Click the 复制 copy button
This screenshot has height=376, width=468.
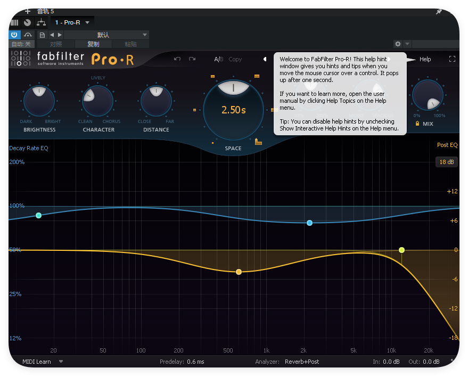(x=93, y=44)
